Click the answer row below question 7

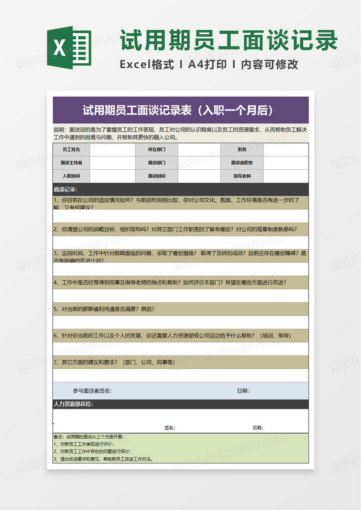pyautogui.click(x=180, y=376)
